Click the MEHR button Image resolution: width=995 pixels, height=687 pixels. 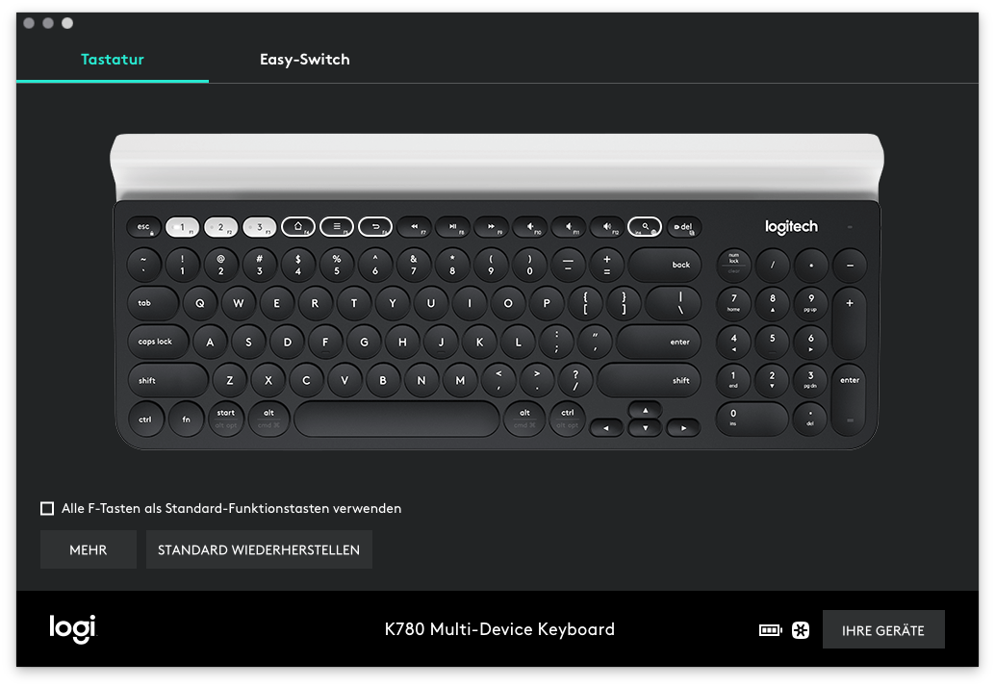pos(89,549)
